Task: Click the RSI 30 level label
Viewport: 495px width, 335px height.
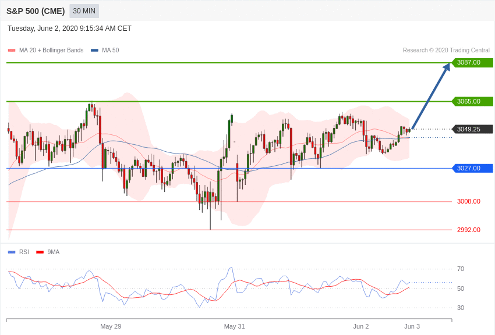Action: click(x=461, y=308)
